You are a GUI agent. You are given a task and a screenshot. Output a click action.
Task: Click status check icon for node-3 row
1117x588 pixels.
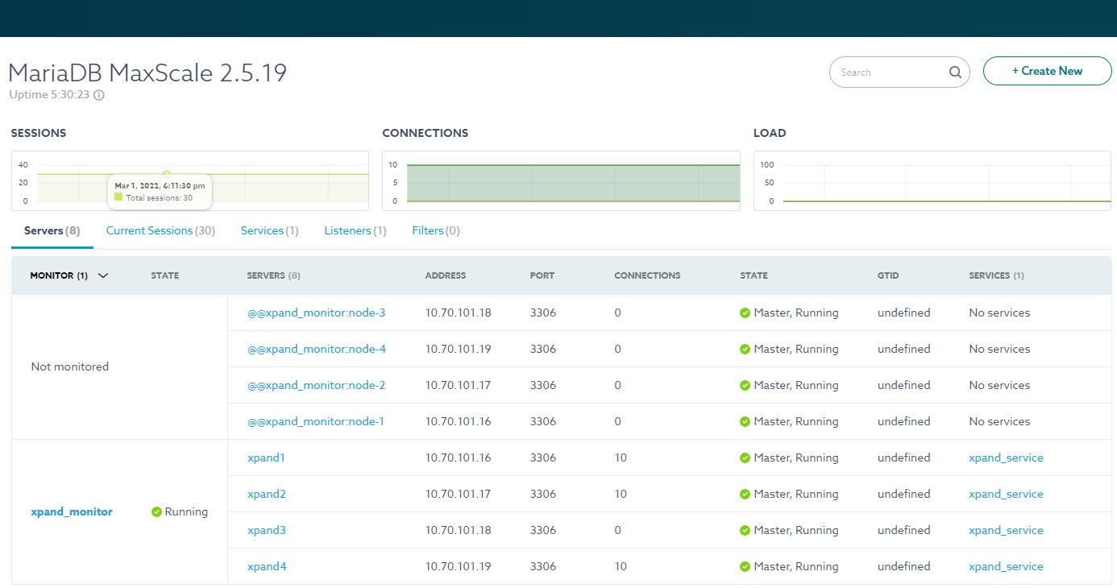point(745,313)
